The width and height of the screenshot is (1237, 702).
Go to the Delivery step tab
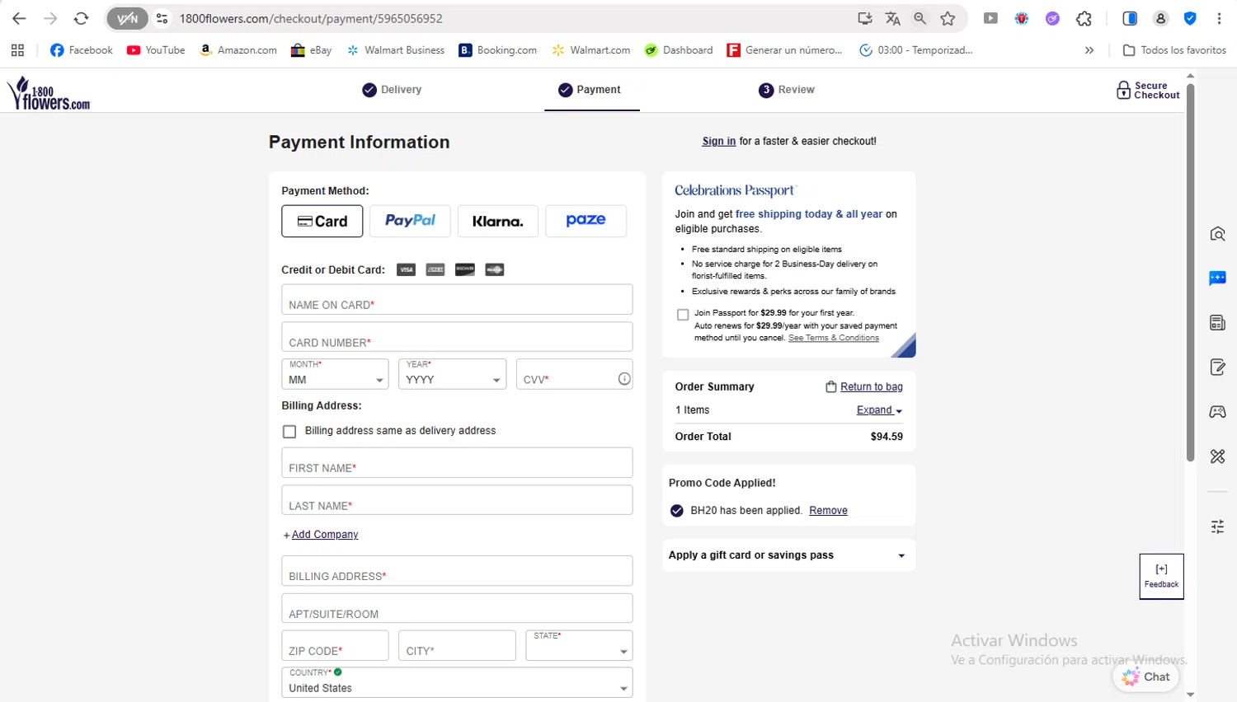pyautogui.click(x=392, y=90)
